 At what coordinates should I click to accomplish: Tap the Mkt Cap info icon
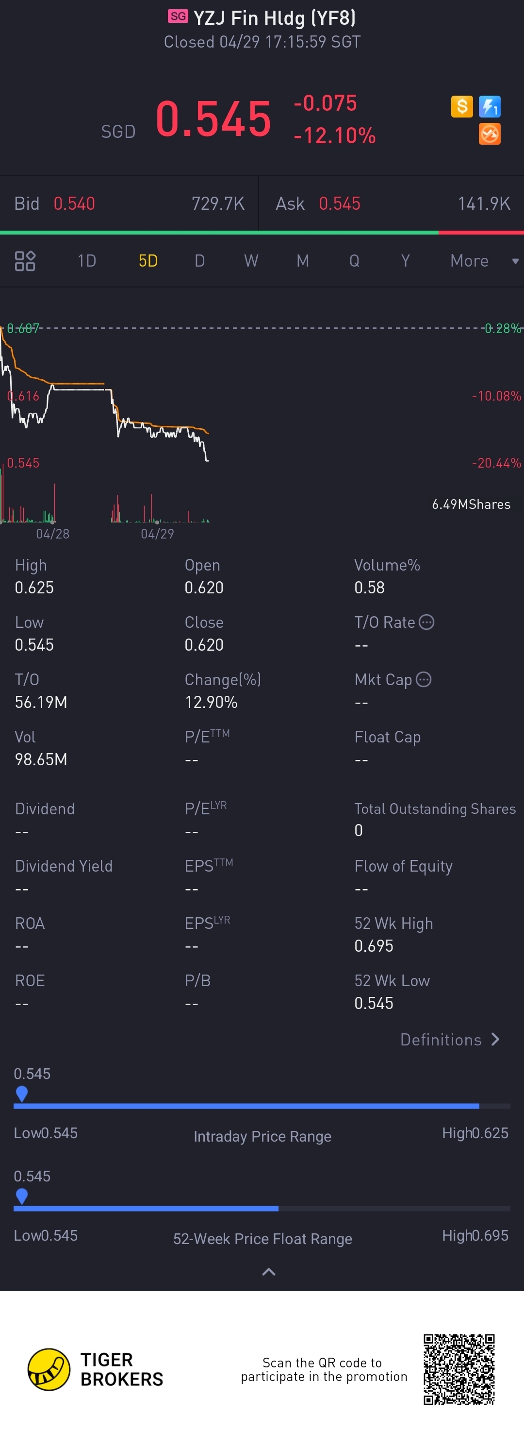click(424, 680)
